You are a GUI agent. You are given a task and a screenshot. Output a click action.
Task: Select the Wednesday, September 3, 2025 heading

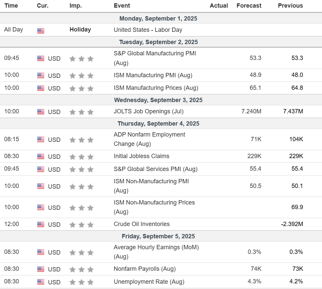[x=158, y=100]
